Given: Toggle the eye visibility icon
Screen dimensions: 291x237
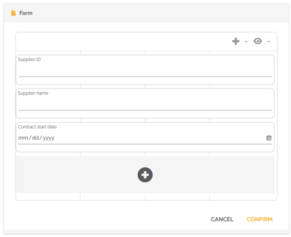Looking at the screenshot, I should tap(258, 41).
